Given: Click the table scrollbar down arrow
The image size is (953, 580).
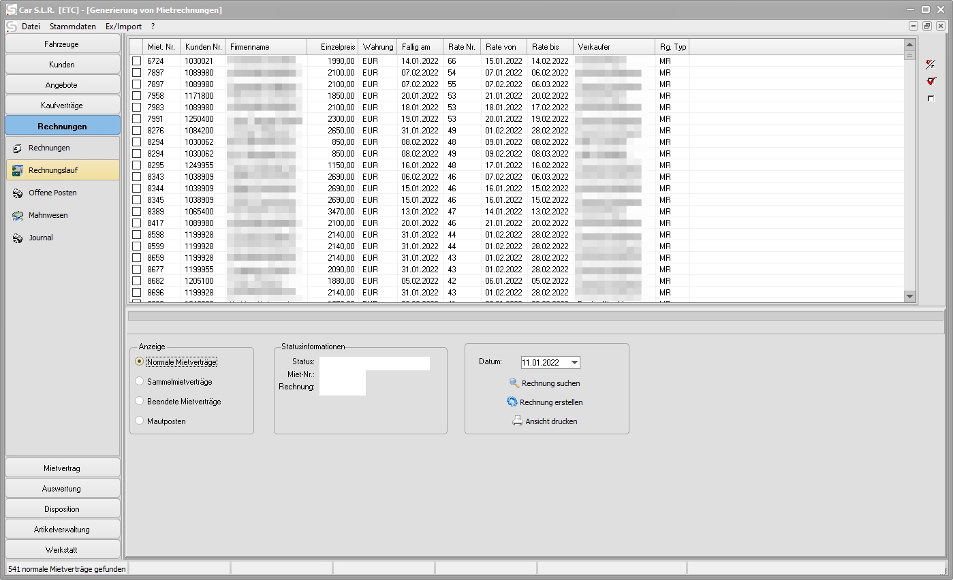Looking at the screenshot, I should [x=910, y=296].
